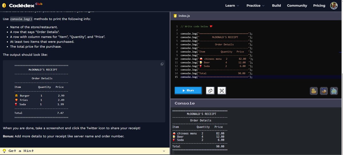Go to the Build page

point(276,5)
